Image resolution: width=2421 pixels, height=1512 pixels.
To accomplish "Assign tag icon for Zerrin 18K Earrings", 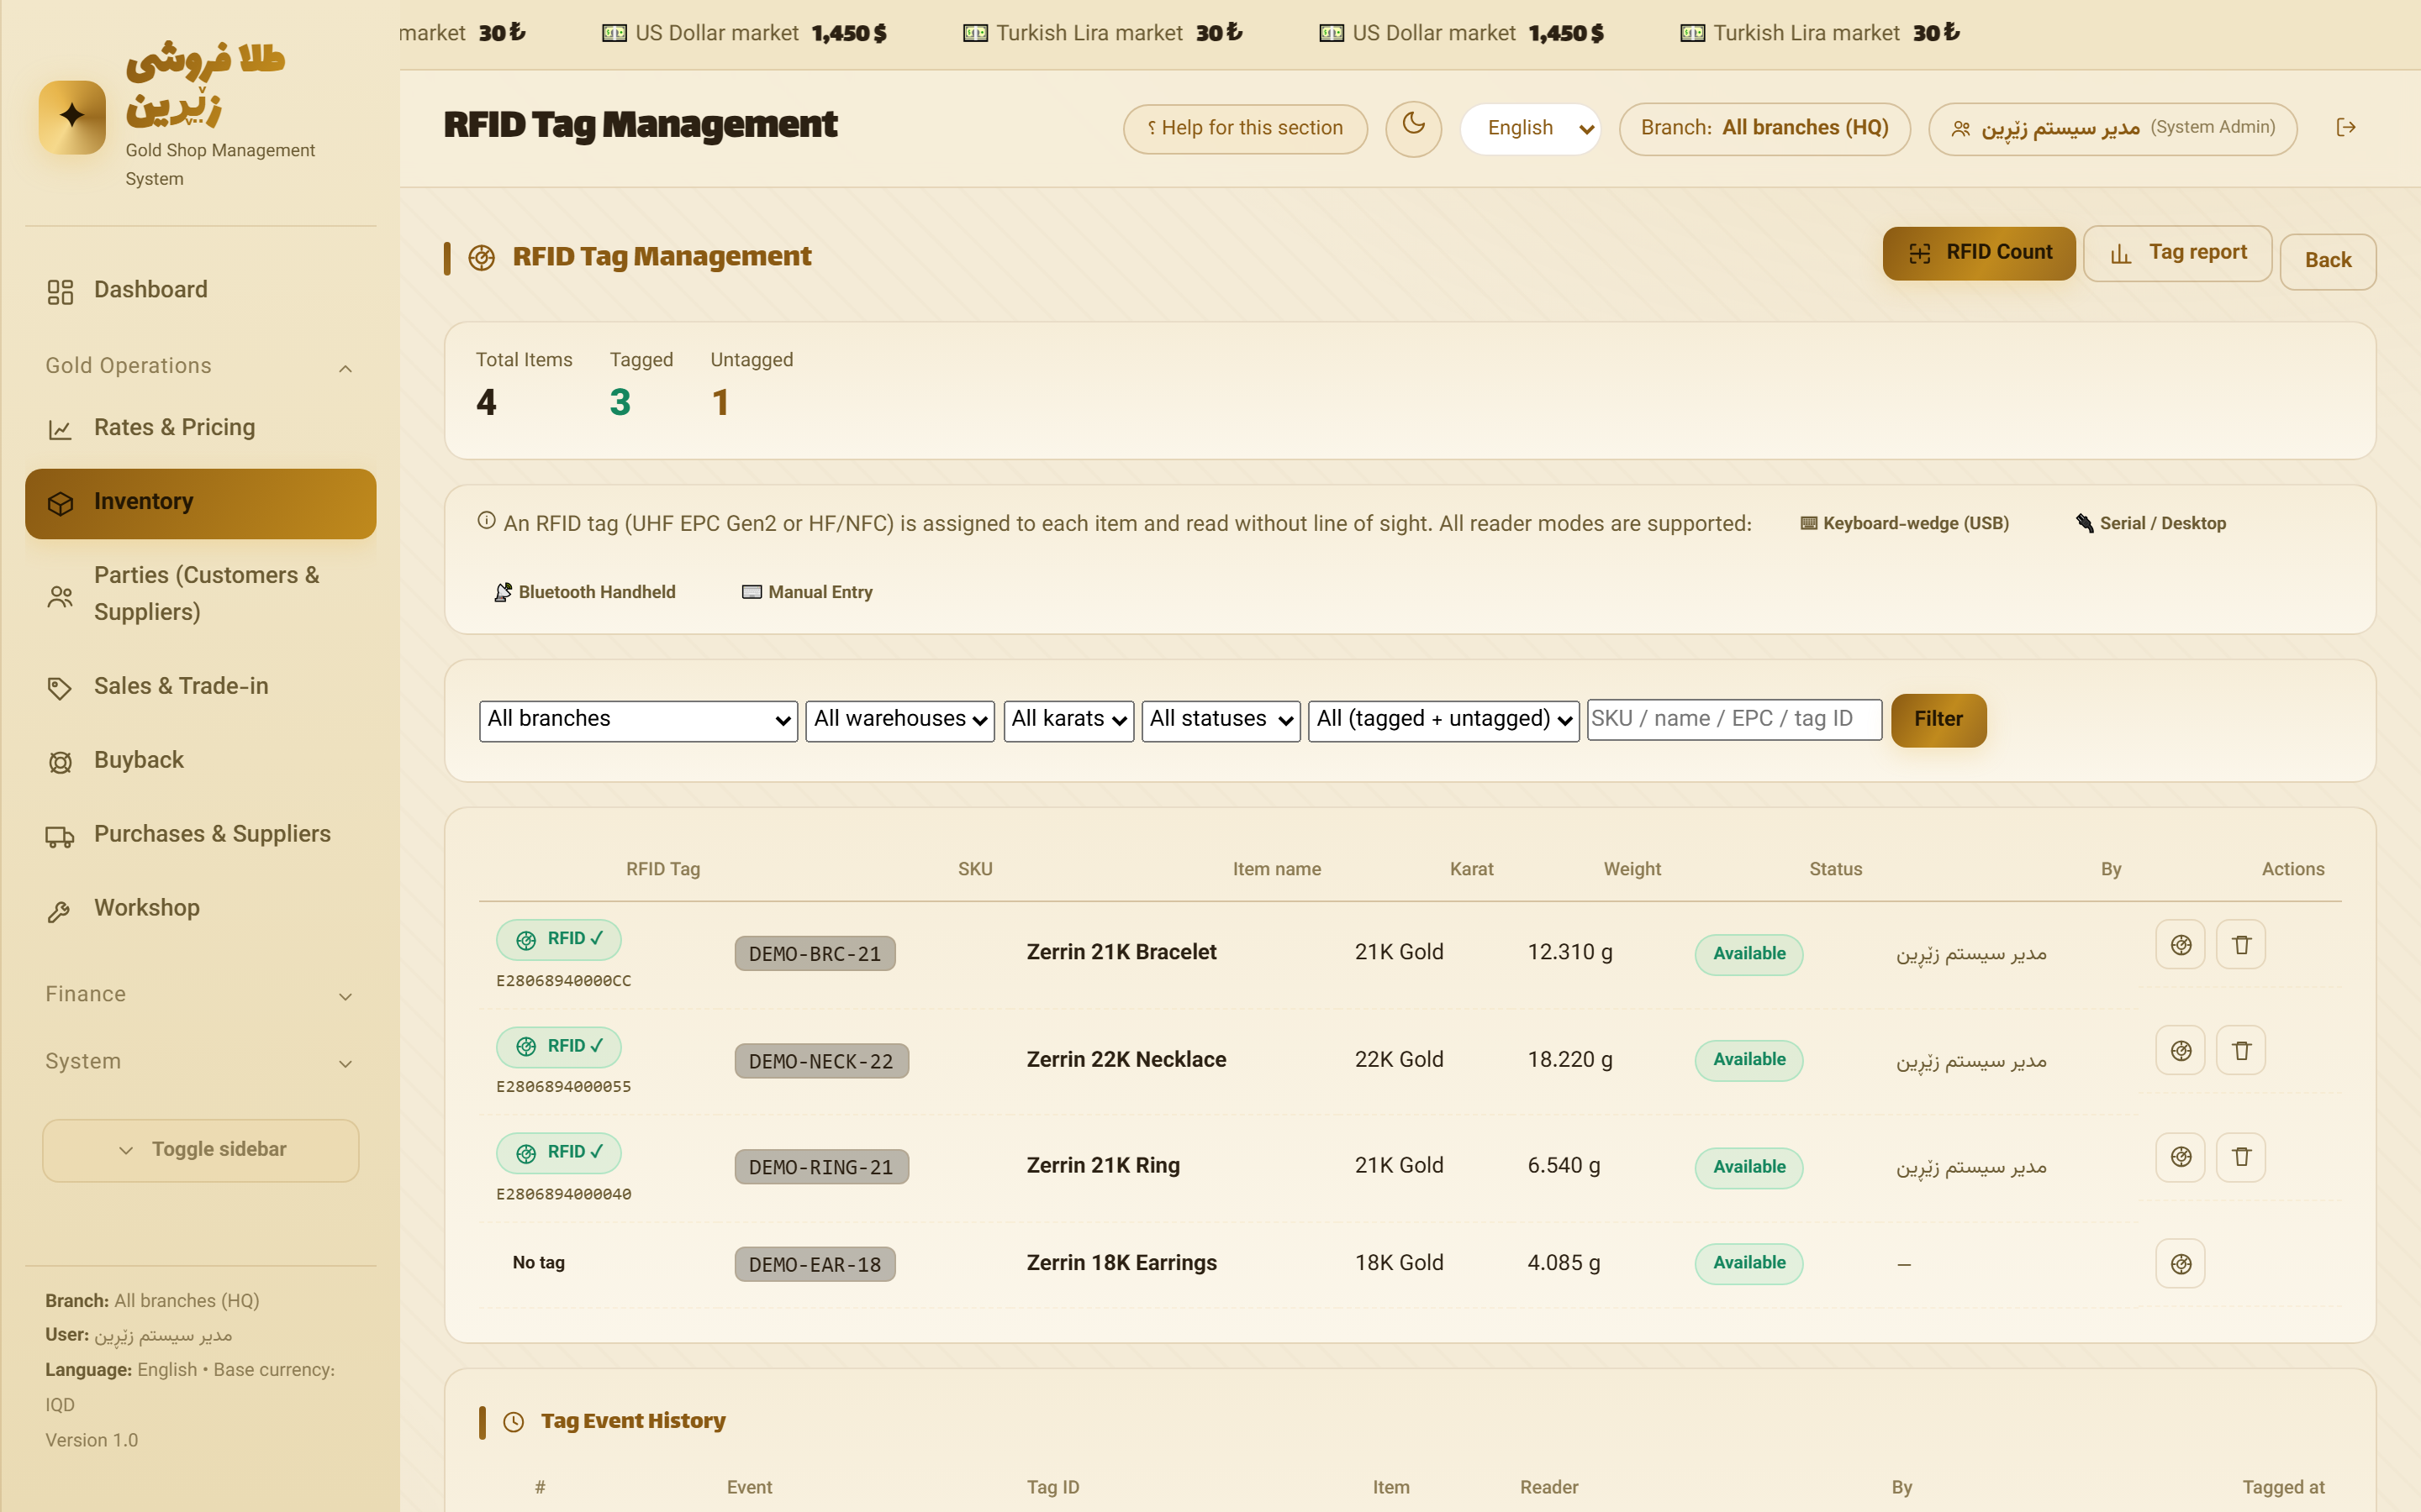I will point(2181,1264).
